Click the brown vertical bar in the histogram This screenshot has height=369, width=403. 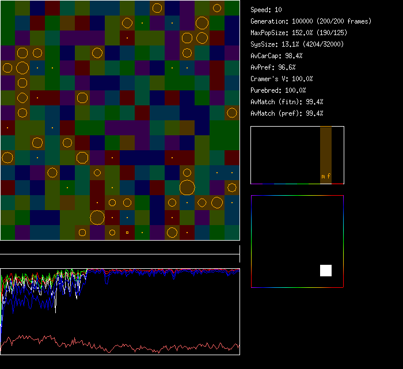point(326,150)
